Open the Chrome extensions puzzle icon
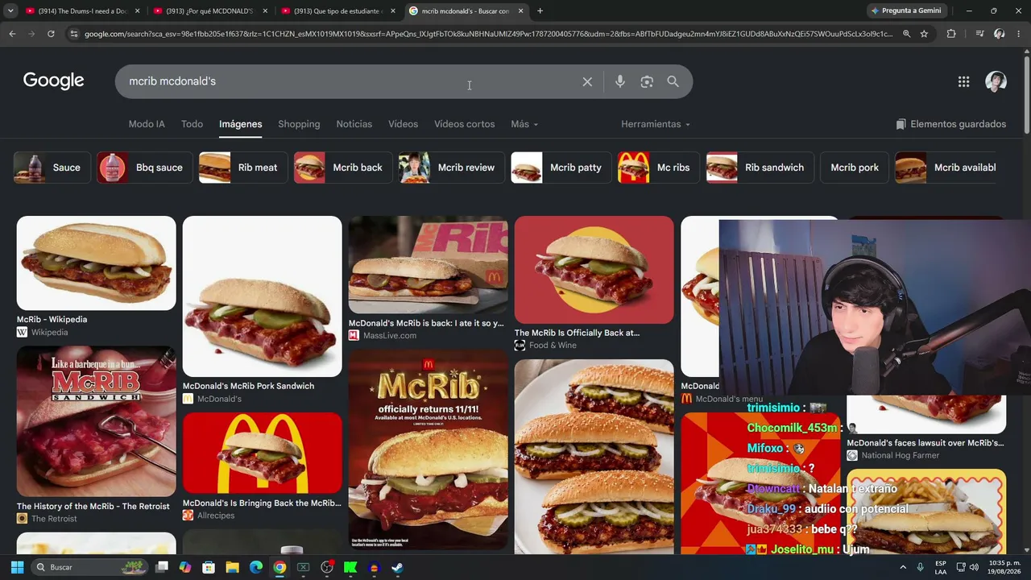 (x=951, y=34)
